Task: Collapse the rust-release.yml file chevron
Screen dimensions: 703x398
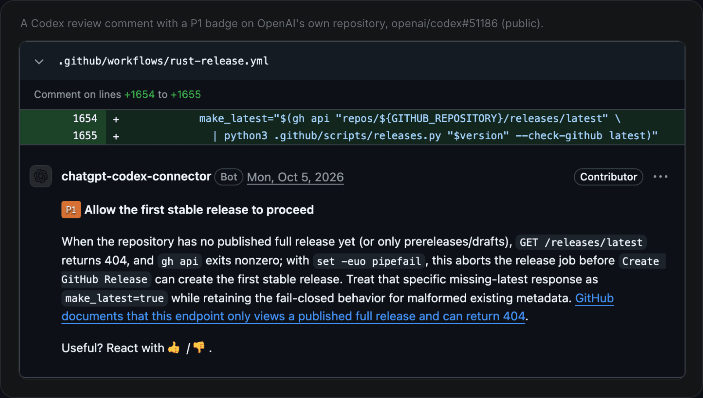Action: pos(39,62)
